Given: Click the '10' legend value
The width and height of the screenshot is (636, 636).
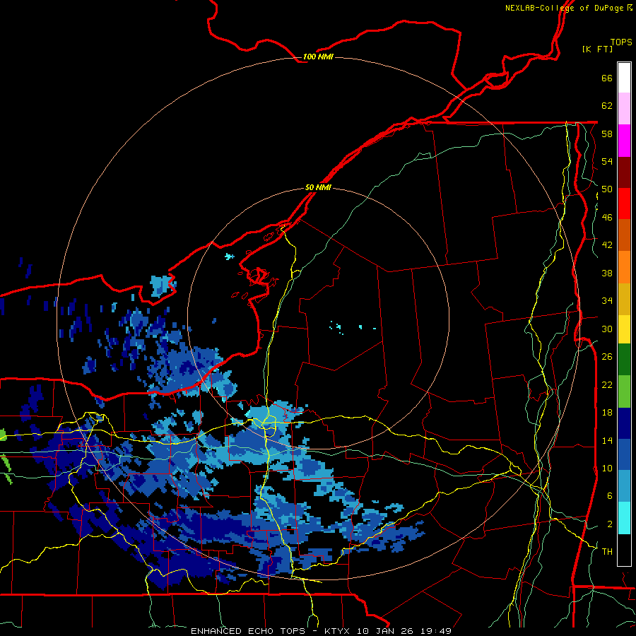Looking at the screenshot, I should click(x=607, y=468).
